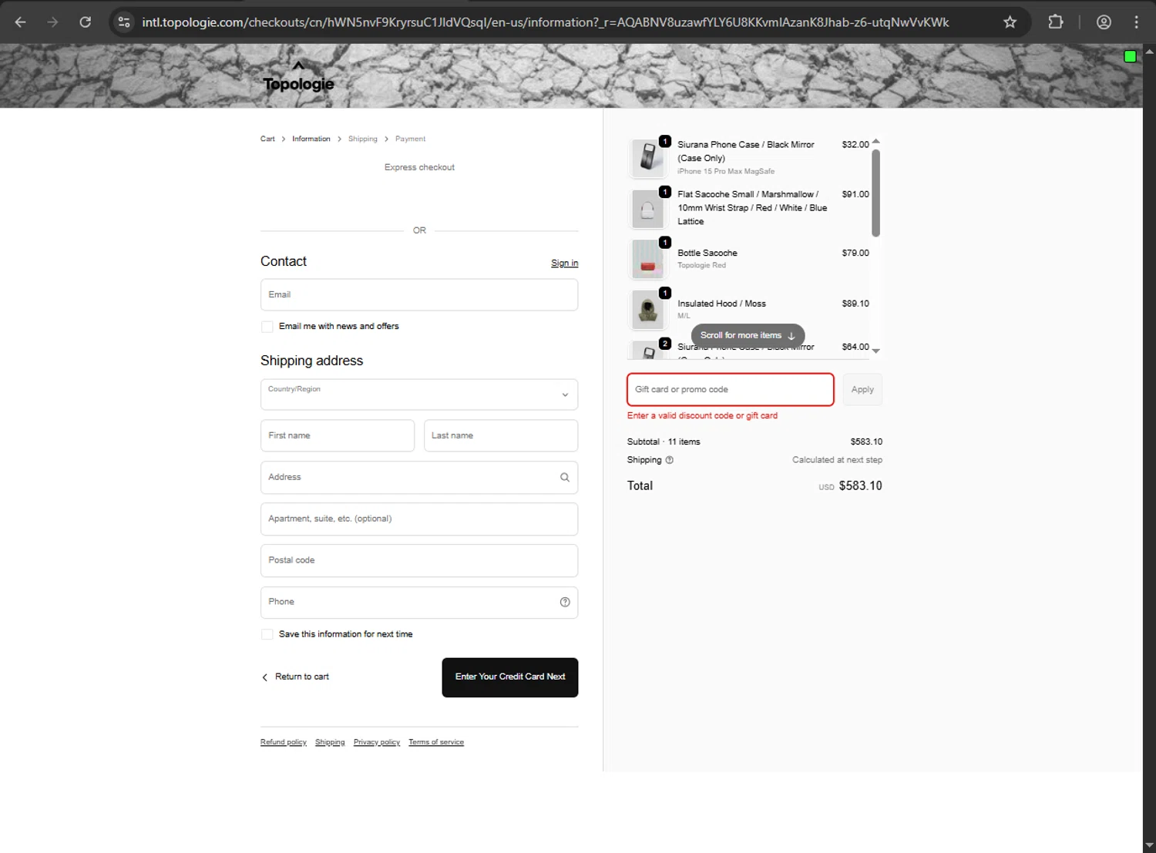Click the Bottle Sacoche thumbnail

click(648, 259)
